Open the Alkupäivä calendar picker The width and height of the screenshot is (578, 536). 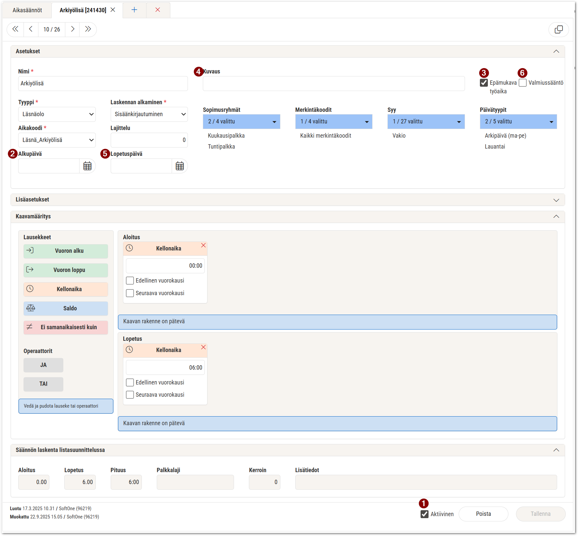click(x=87, y=166)
